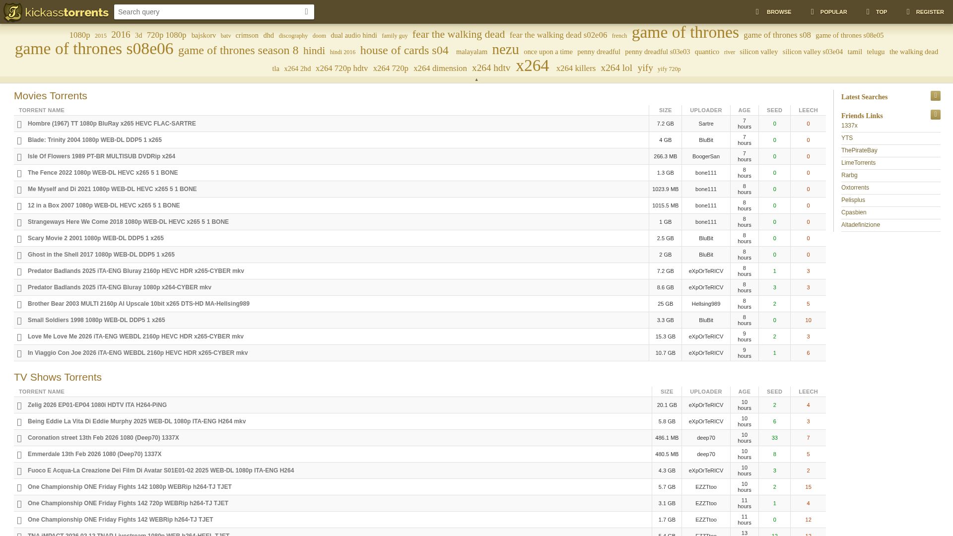Viewport: 953px width, 536px height.
Task: Open the ThePirateBay friend link
Action: coord(859,150)
